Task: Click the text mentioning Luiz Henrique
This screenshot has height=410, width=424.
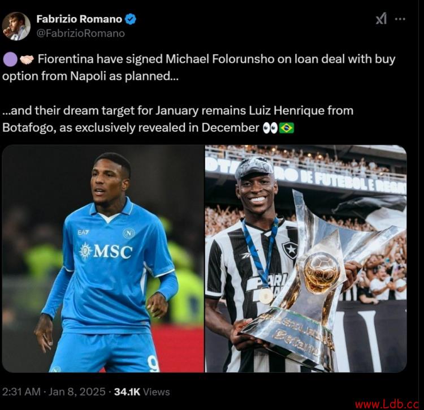Action: click(178, 119)
